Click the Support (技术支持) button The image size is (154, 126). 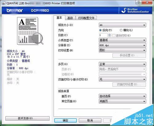27,119
